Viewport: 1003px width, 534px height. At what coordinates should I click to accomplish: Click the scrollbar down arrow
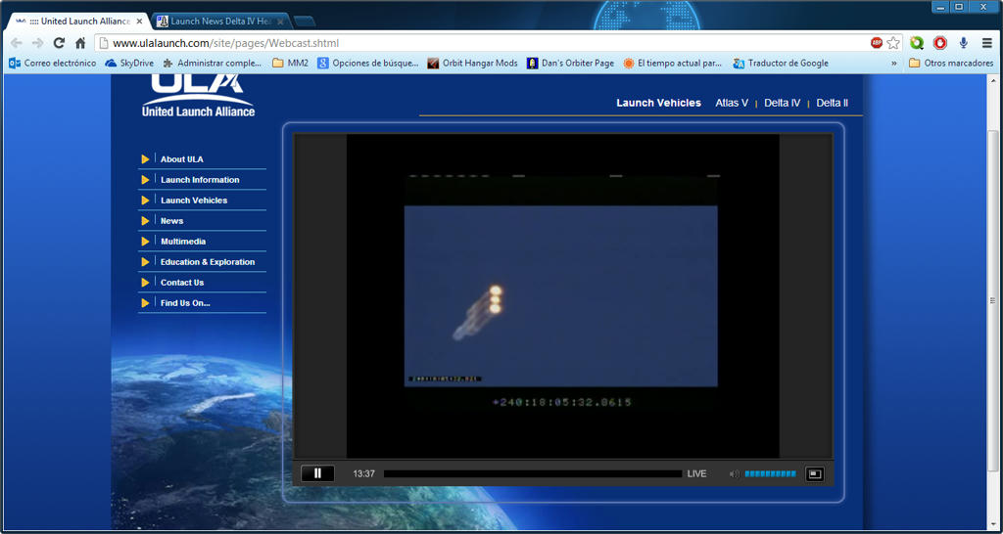[995, 525]
